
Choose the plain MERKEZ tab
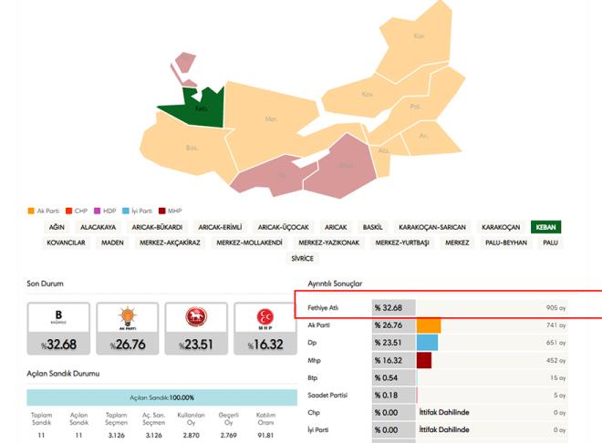click(457, 242)
